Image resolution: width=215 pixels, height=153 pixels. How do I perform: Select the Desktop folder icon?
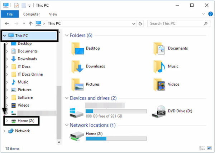coord(77,49)
